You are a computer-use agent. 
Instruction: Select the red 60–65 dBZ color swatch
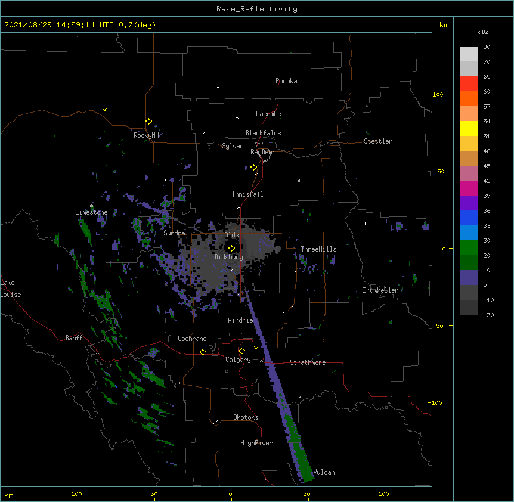coord(469,84)
